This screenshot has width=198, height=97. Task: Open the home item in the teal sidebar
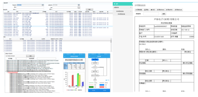116,4
